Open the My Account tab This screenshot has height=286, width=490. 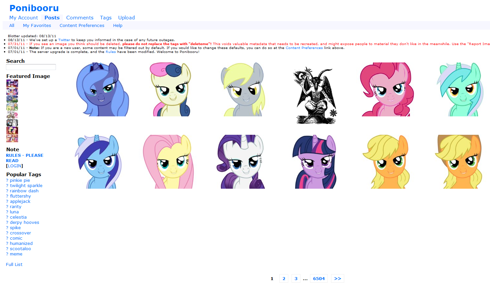pos(24,18)
